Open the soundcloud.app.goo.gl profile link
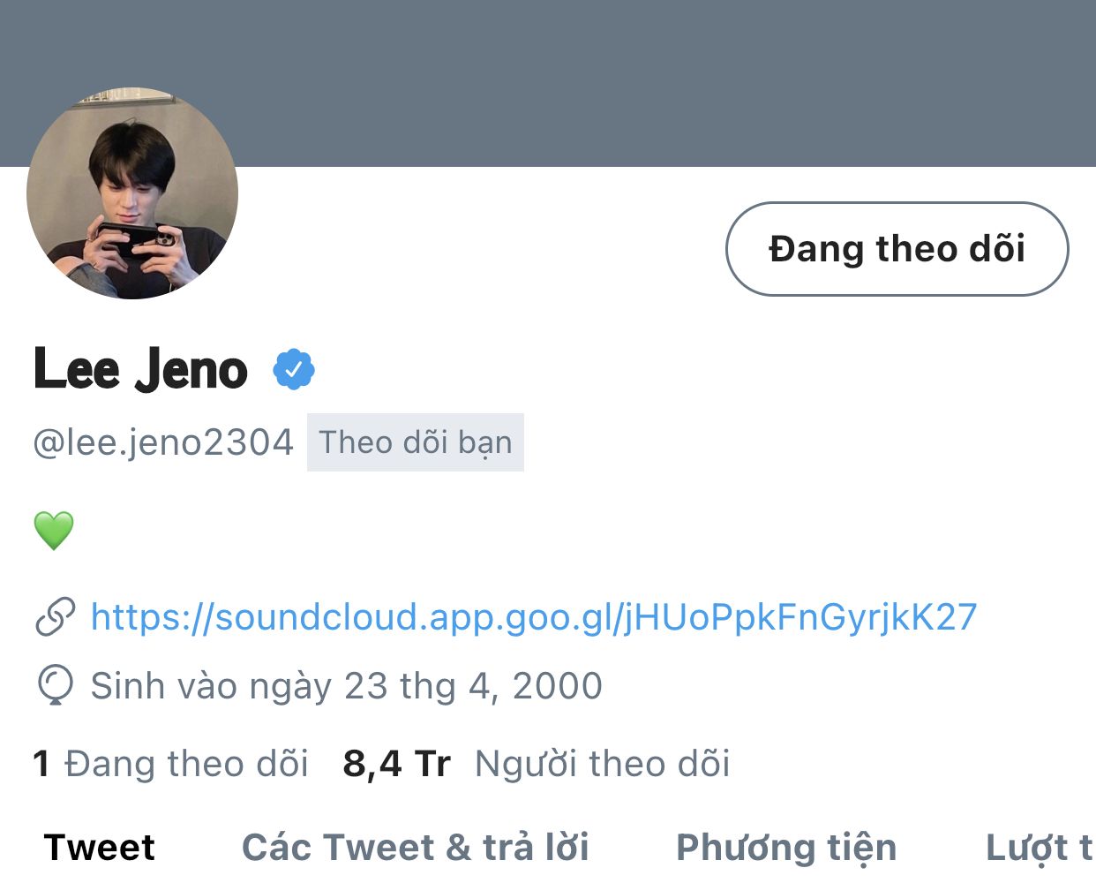1096x883 pixels. [534, 617]
